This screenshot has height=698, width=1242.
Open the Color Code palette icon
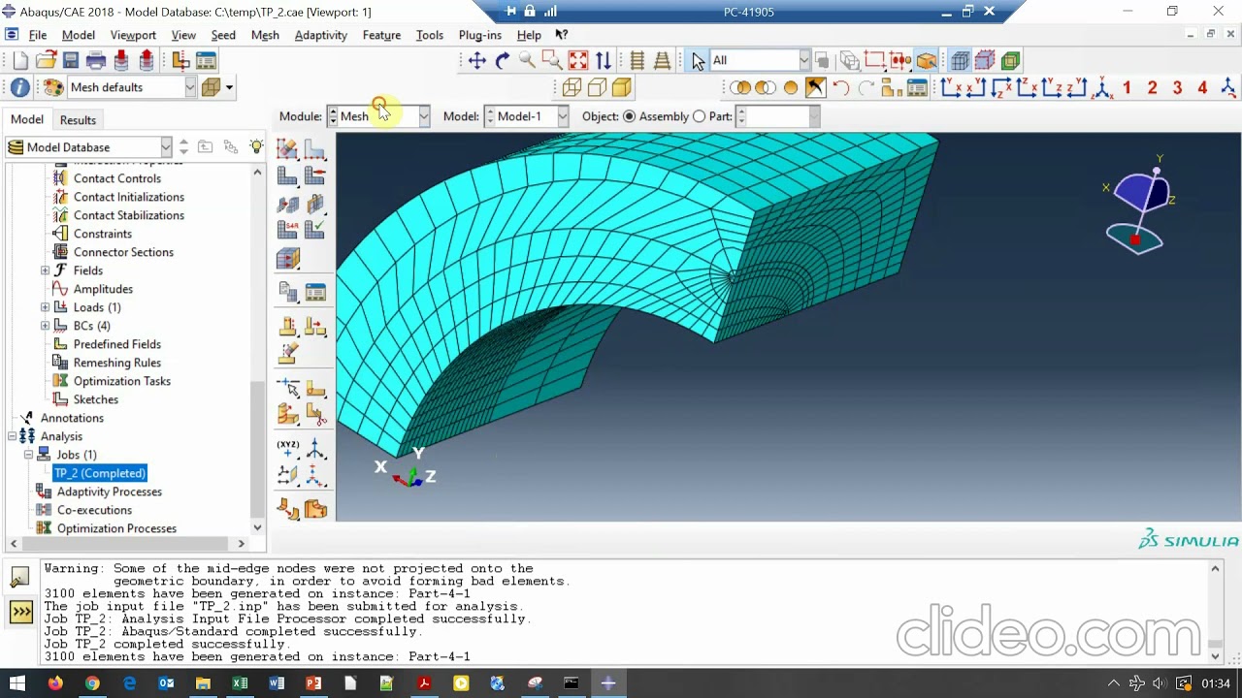click(53, 87)
